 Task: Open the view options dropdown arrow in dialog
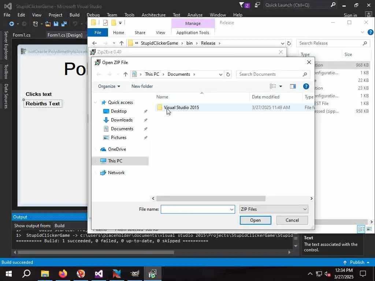coord(281,86)
